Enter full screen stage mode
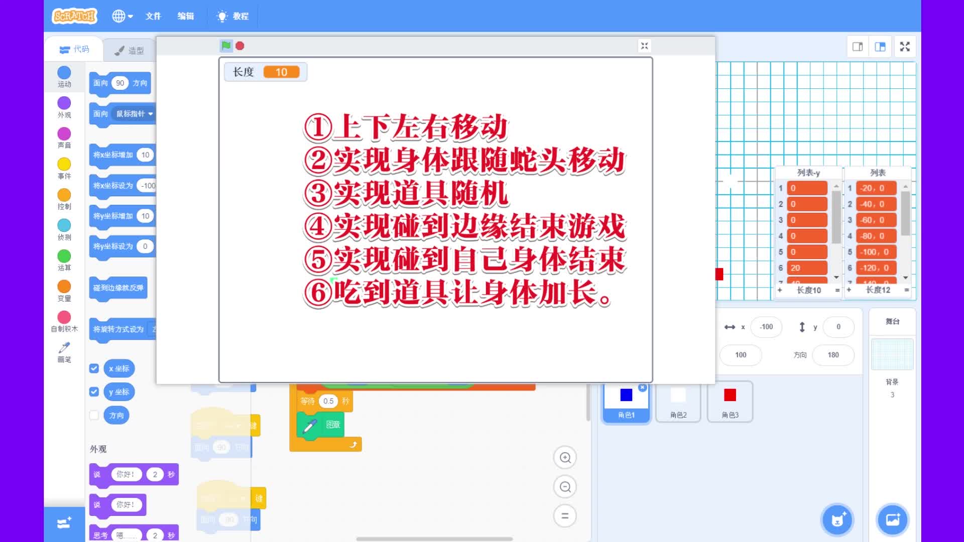Screen dimensions: 964x542 coord(905,47)
